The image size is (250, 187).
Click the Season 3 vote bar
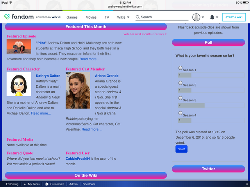[x=211, y=105]
